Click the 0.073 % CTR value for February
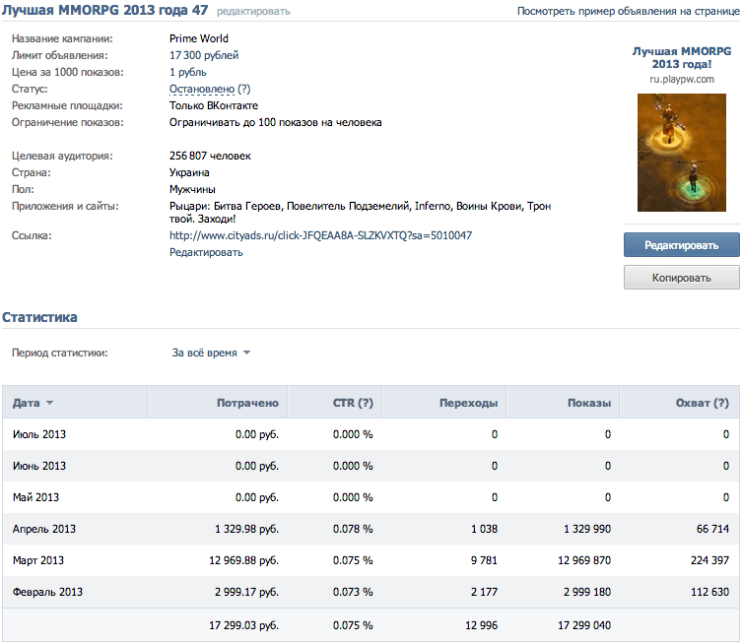The image size is (742, 644). (x=353, y=592)
